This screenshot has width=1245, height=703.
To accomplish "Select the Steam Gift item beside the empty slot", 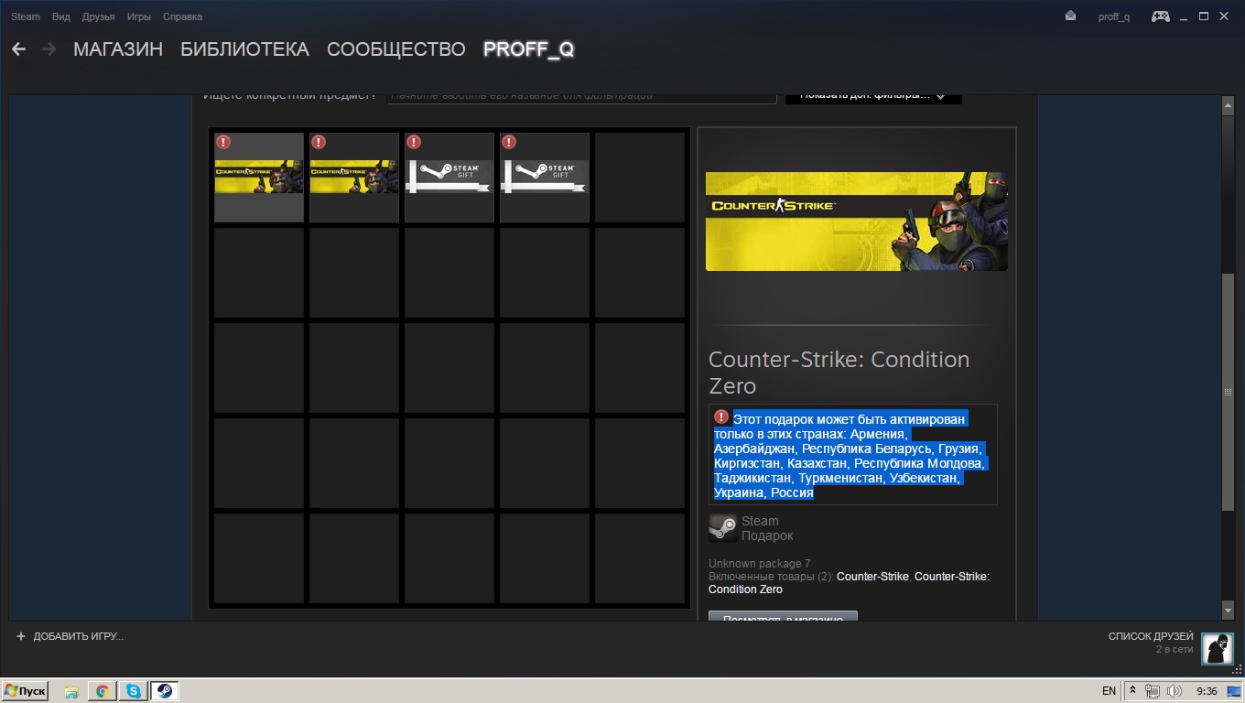I will 545,178.
